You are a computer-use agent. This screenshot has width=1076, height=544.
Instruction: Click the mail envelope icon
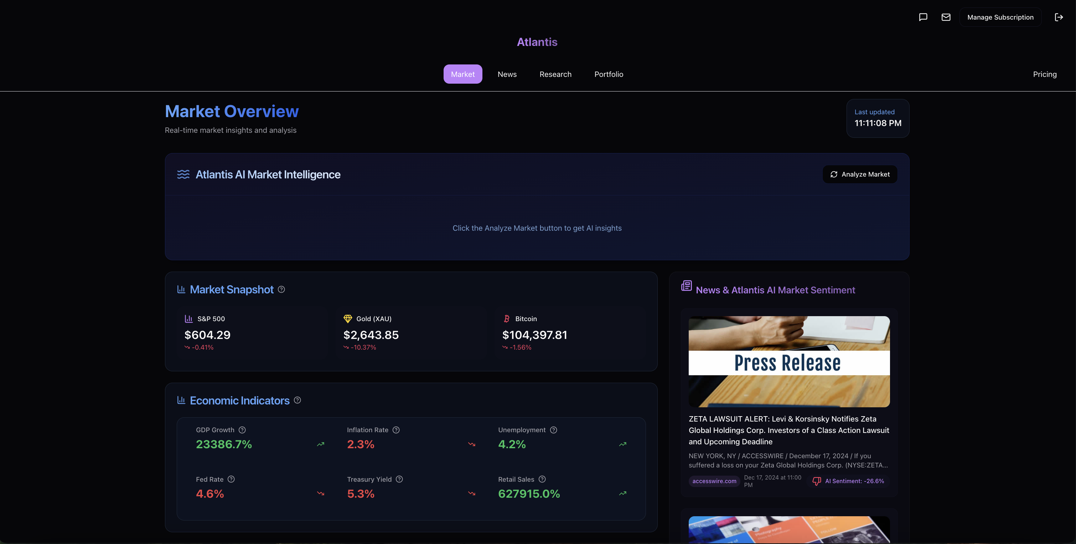(946, 17)
